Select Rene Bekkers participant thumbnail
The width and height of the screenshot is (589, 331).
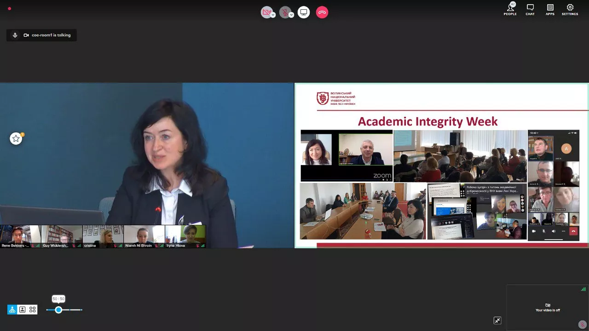pyautogui.click(x=20, y=236)
